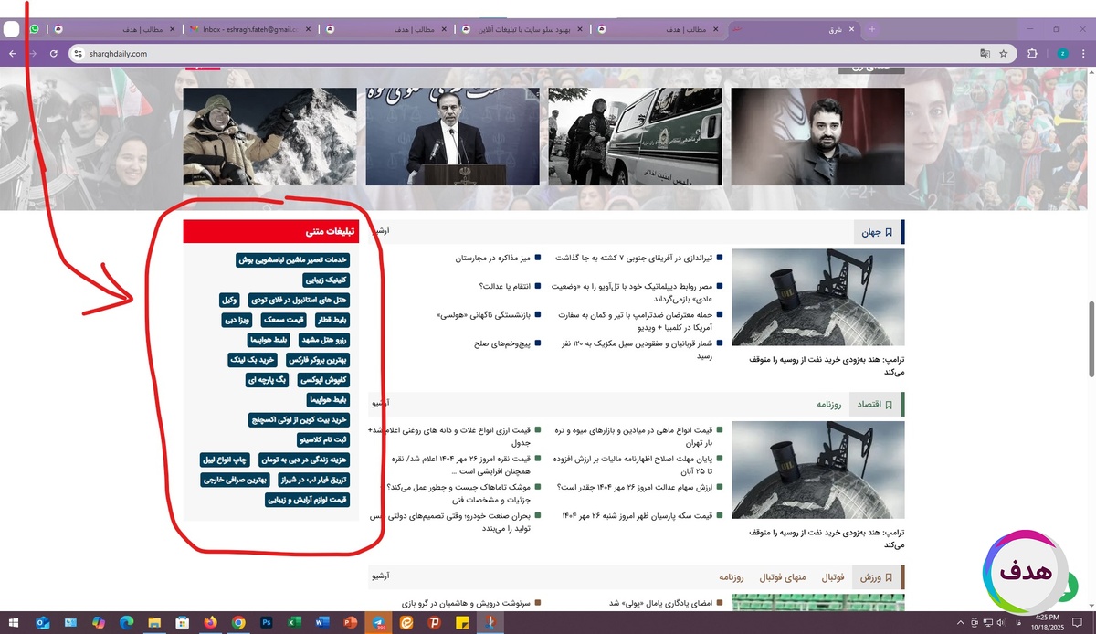Toggle the bookmark star in the address bar

(x=1003, y=53)
